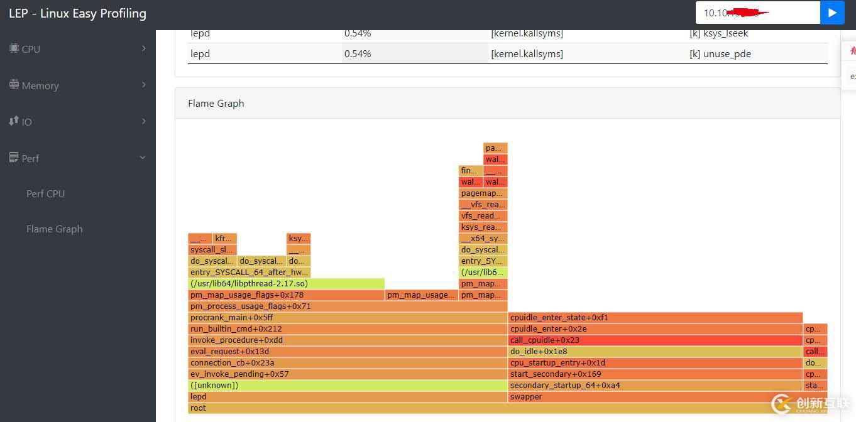Viewport: 856px width, 422px height.
Task: Open the Flame Graph submenu item
Action: tap(55, 229)
